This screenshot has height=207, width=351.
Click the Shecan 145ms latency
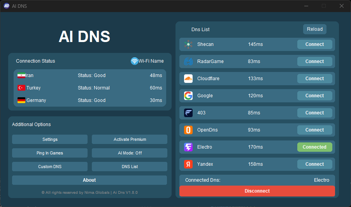click(x=255, y=44)
